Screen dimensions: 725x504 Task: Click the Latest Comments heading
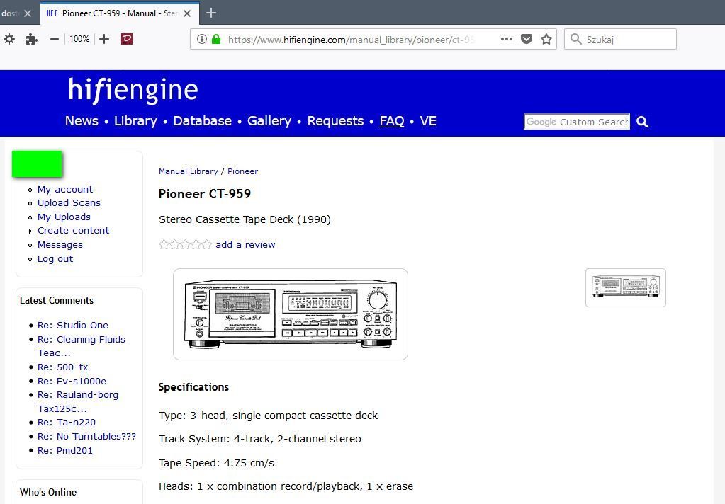click(57, 301)
